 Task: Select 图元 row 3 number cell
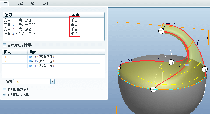click(15, 66)
